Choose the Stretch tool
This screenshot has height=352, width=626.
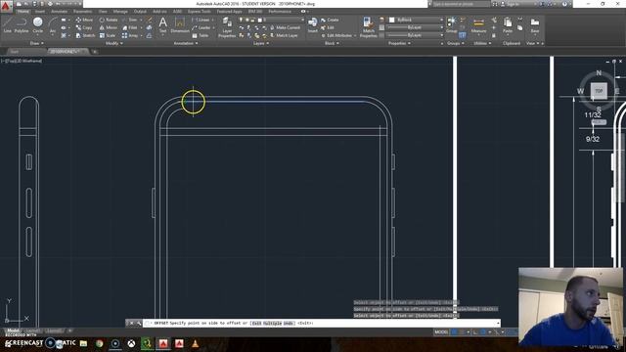pos(85,35)
